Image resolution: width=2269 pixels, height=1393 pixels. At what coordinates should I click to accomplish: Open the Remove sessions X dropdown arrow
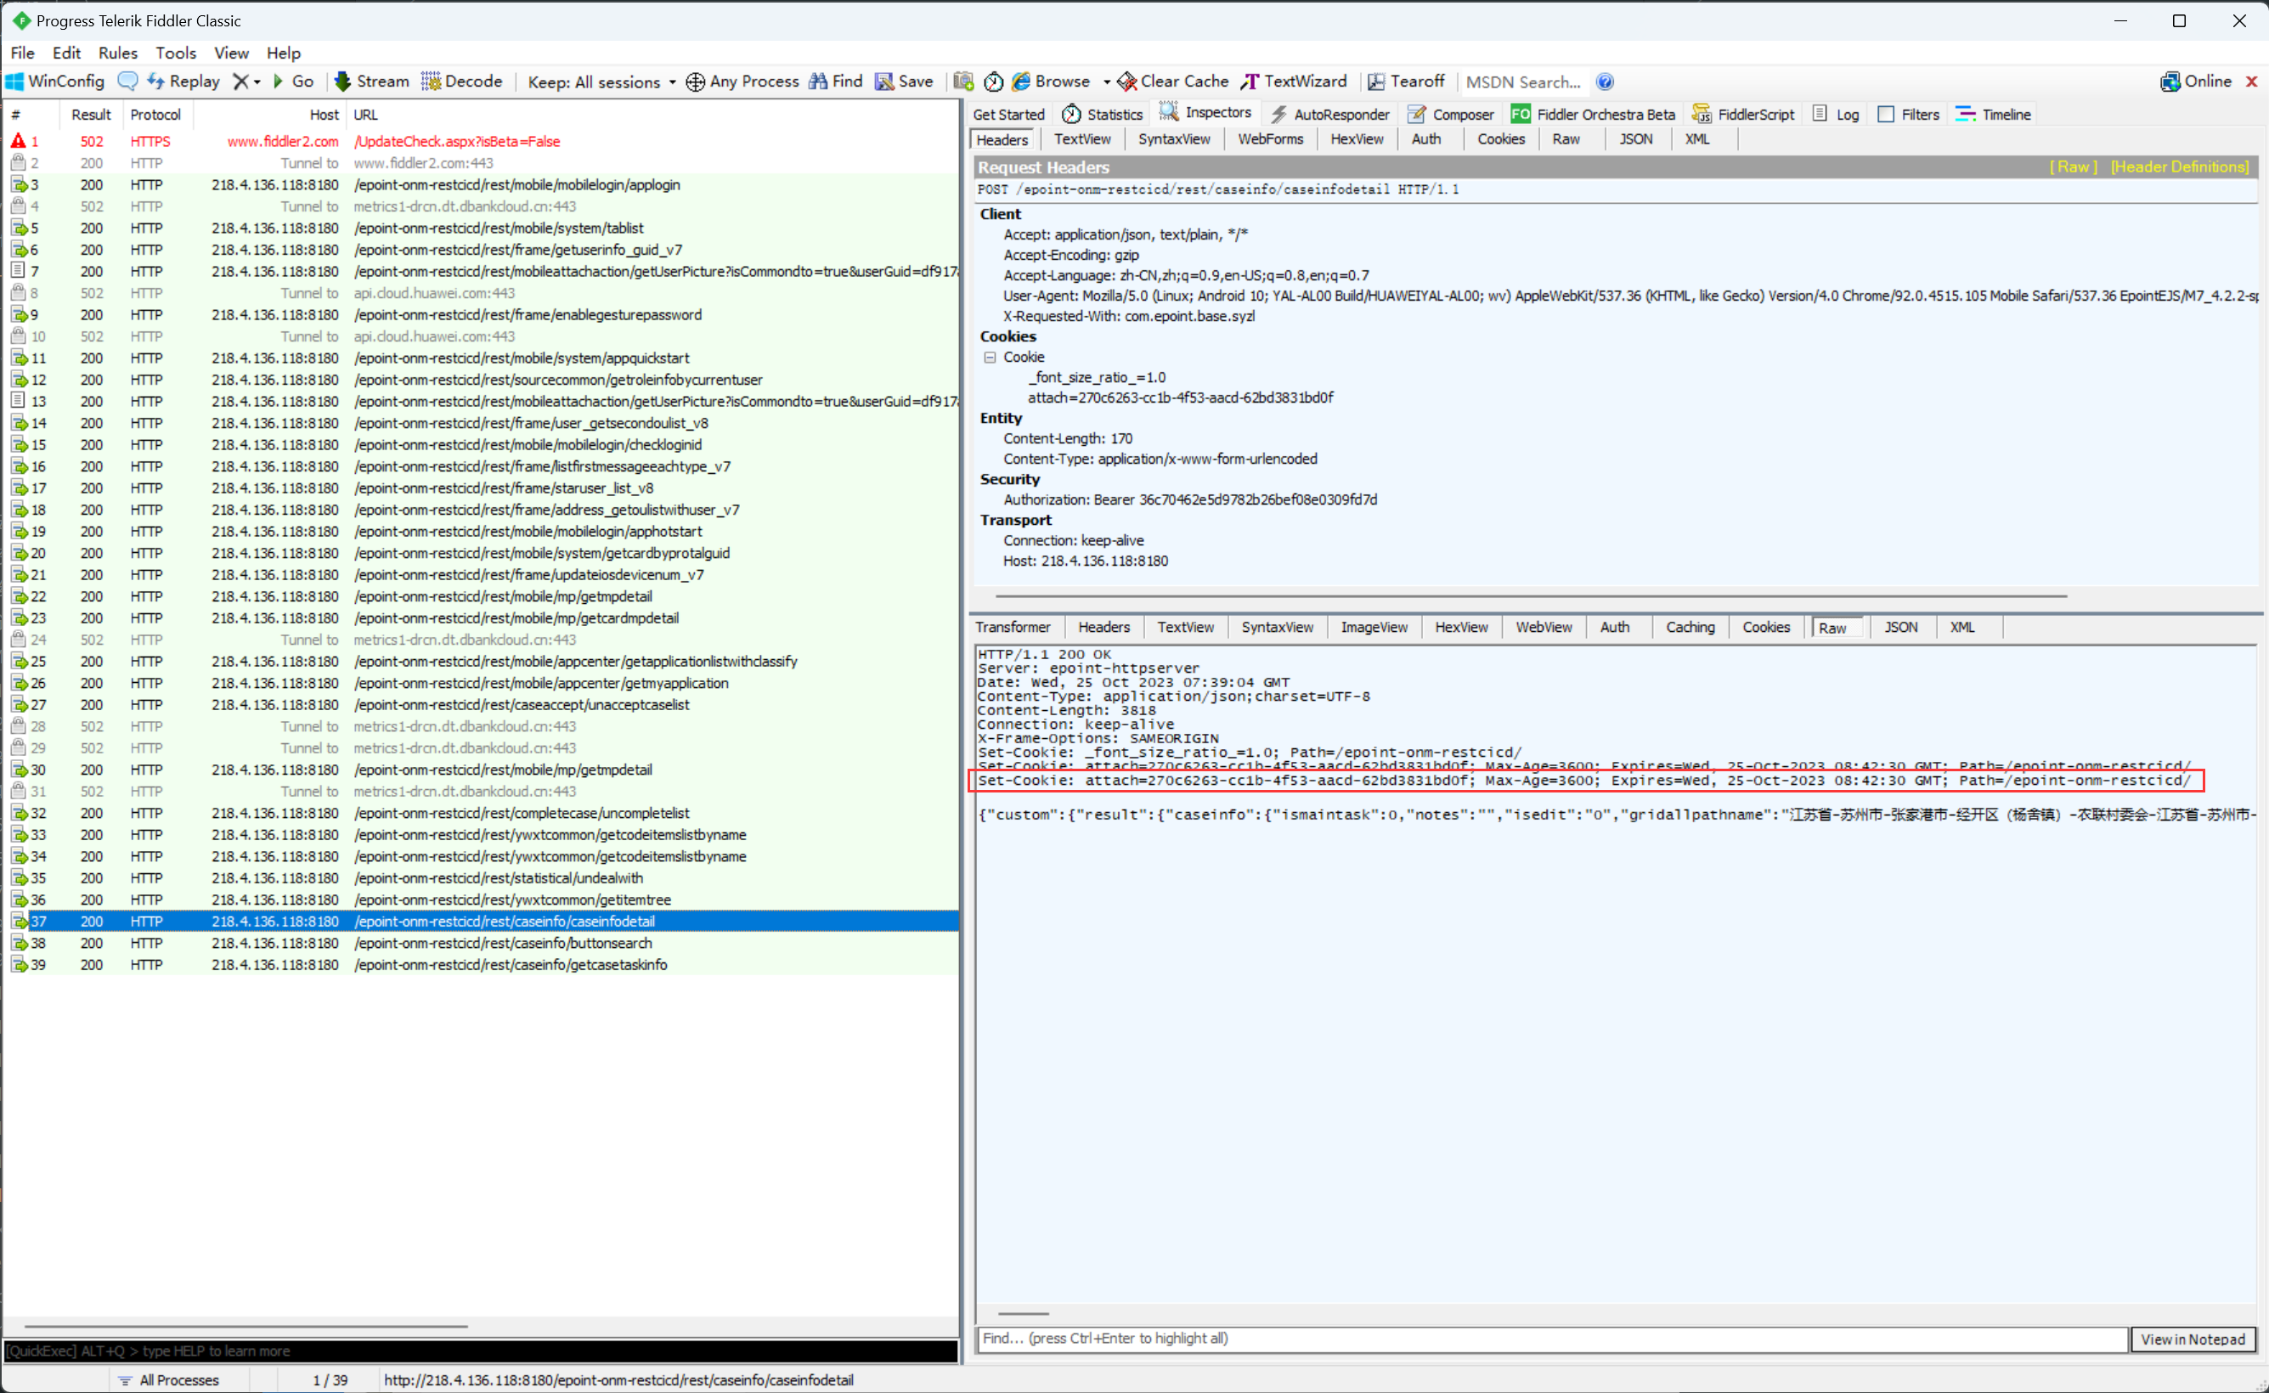click(x=257, y=81)
